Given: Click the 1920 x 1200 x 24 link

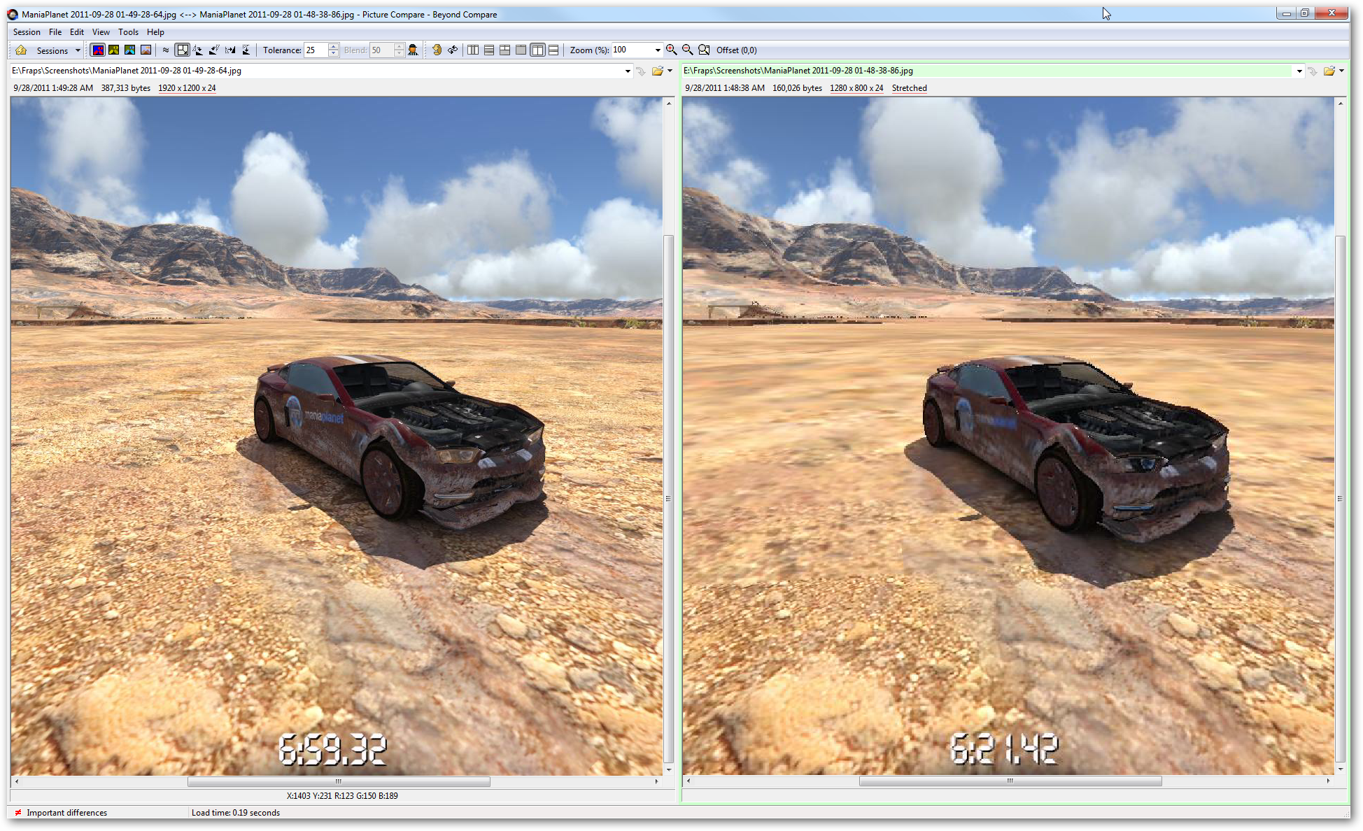Looking at the screenshot, I should (187, 88).
